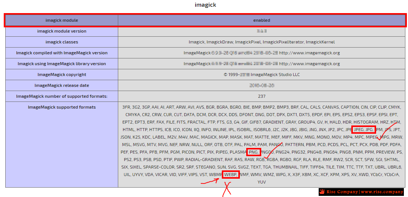Screen dimensions: 408x197
Task: Select "HTTPS" in the formats list
Action: click(155, 130)
